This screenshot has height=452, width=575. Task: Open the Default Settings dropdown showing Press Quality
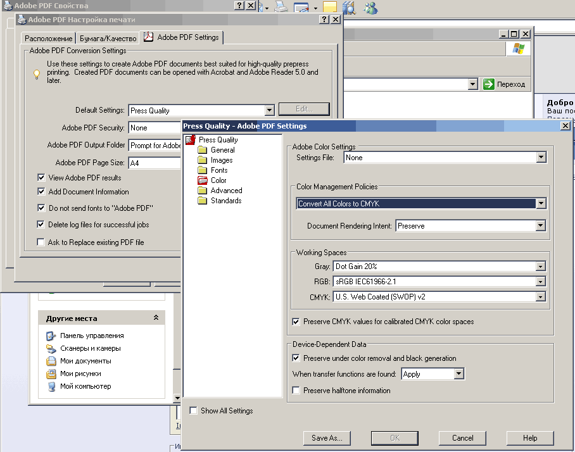(x=270, y=110)
